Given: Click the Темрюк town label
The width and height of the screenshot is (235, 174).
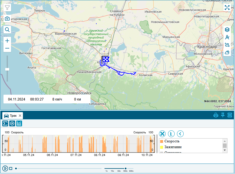Looking at the screenshot, I should point(39,11).
